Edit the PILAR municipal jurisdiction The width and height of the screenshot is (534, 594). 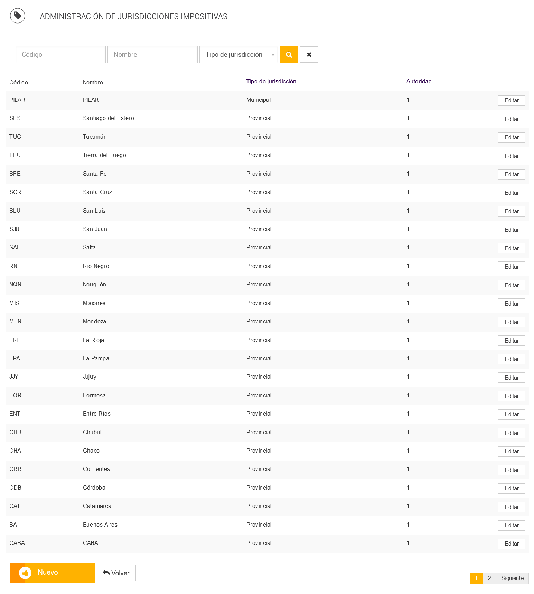click(511, 101)
